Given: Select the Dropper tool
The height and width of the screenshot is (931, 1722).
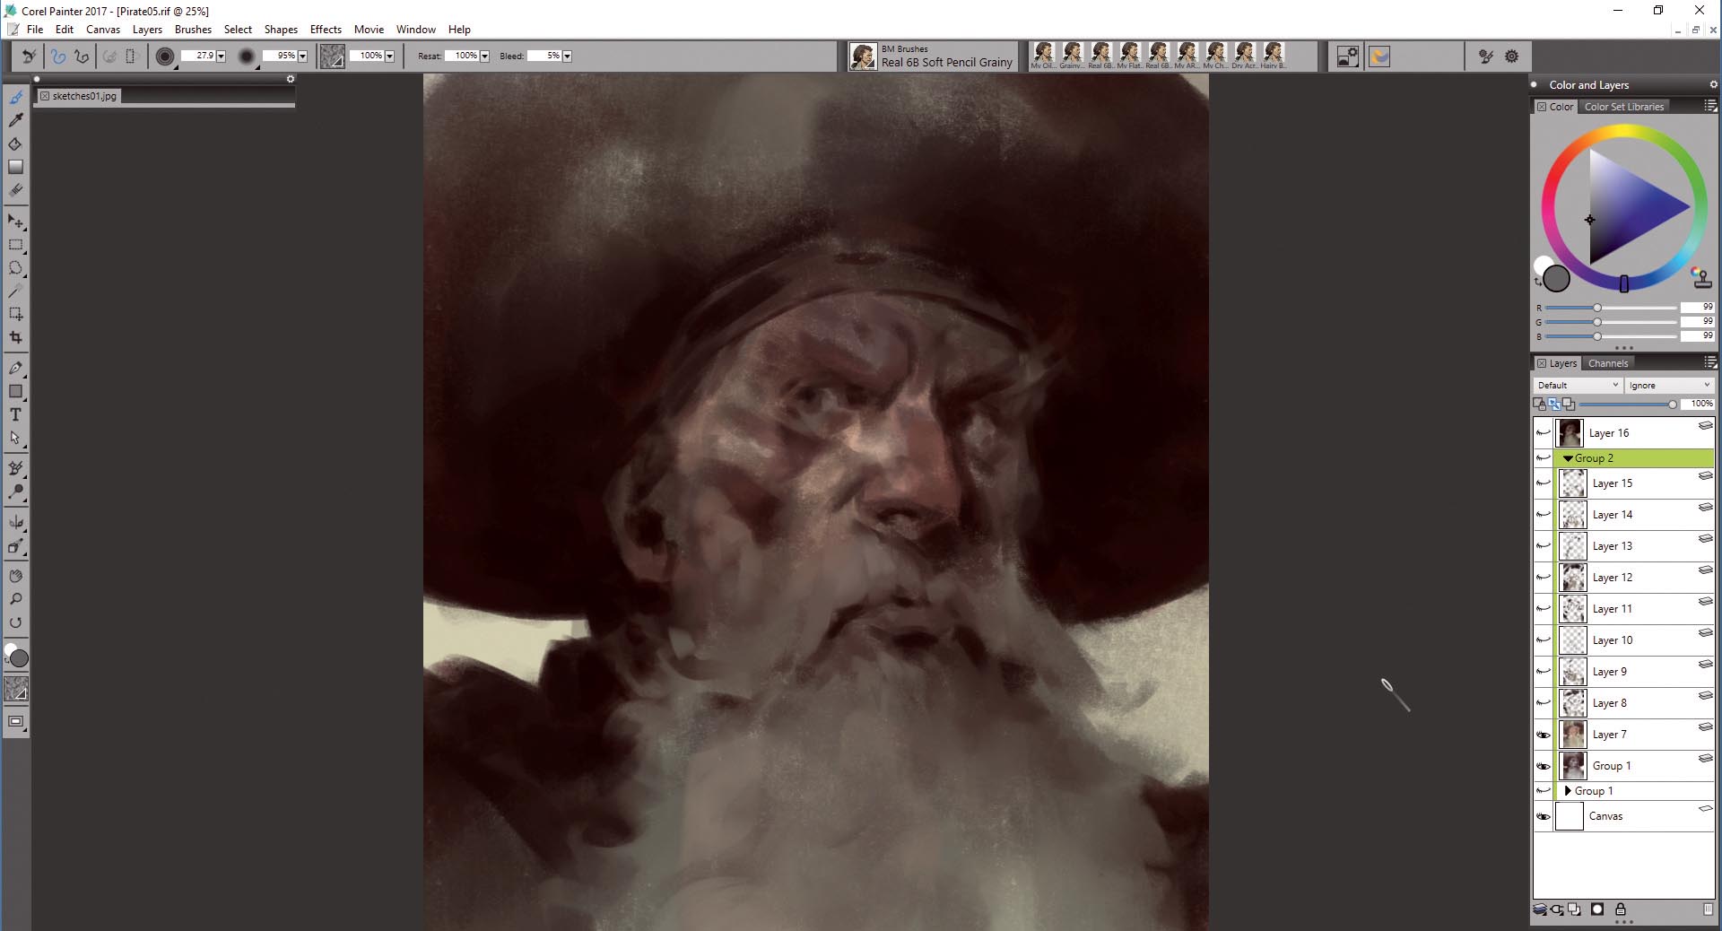Looking at the screenshot, I should (x=15, y=120).
